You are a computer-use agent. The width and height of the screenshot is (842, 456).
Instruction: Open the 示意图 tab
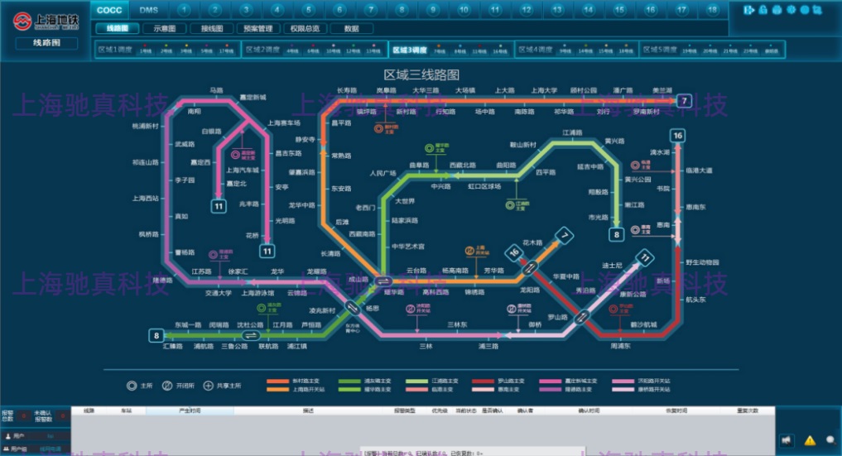click(x=165, y=28)
